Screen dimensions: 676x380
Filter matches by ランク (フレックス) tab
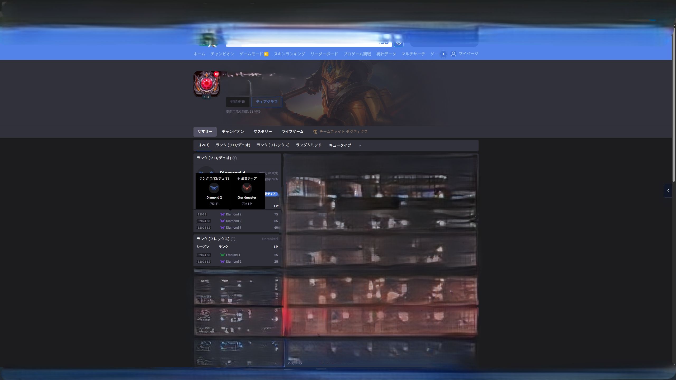[273, 145]
